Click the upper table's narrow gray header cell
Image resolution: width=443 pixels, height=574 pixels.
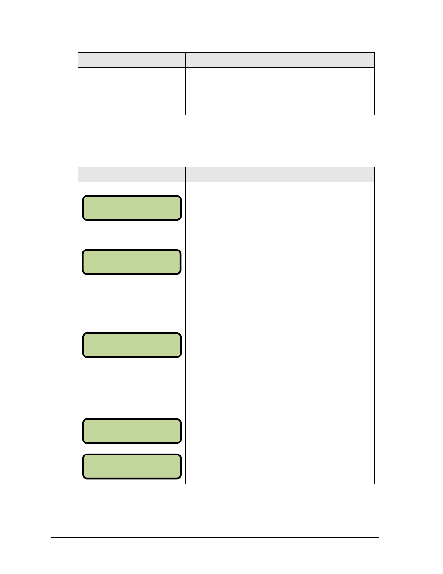[132, 60]
